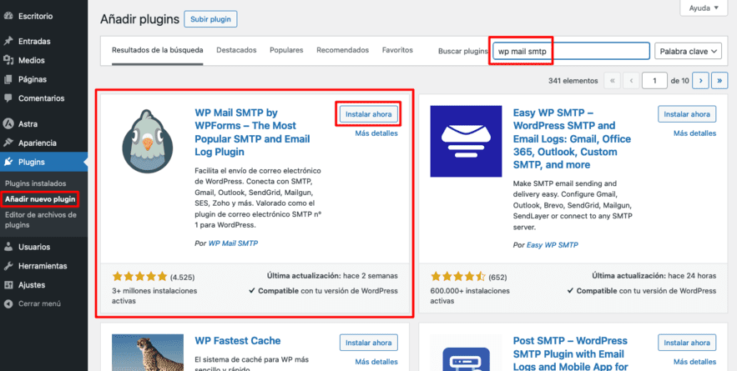Viewport: 737px width, 371px height.
Task: Open the Post SMTP plugin title link
Action: coord(570,353)
